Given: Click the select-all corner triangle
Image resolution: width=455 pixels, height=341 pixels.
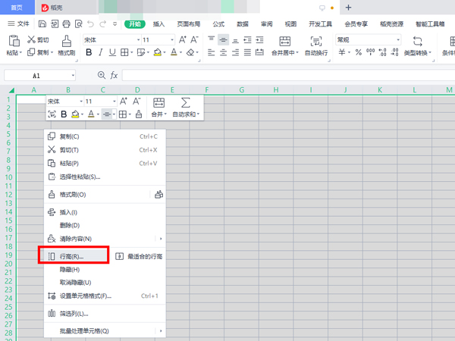Looking at the screenshot, I should [x=11, y=90].
